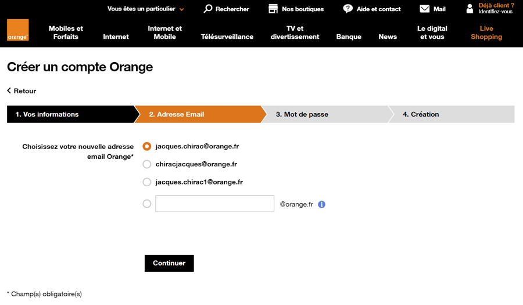
Task: Go to Vos informations step
Action: 70,114
